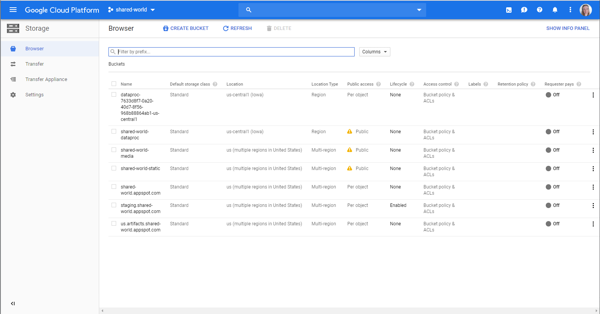Click the Name column header
Image resolution: width=600 pixels, height=314 pixels.
click(x=126, y=84)
